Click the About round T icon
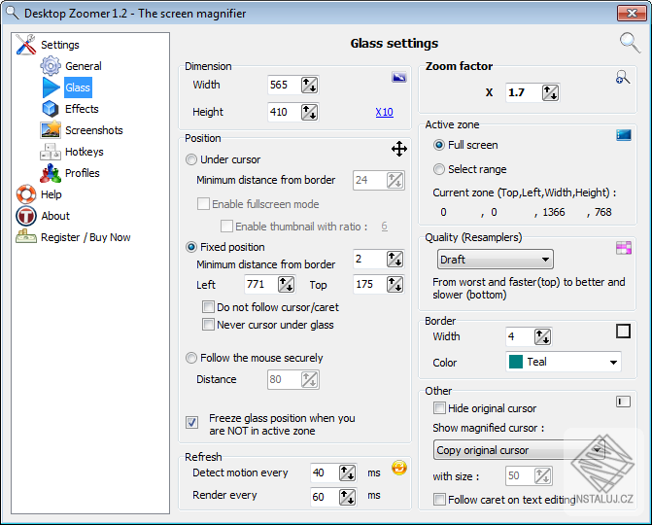 click(x=26, y=216)
